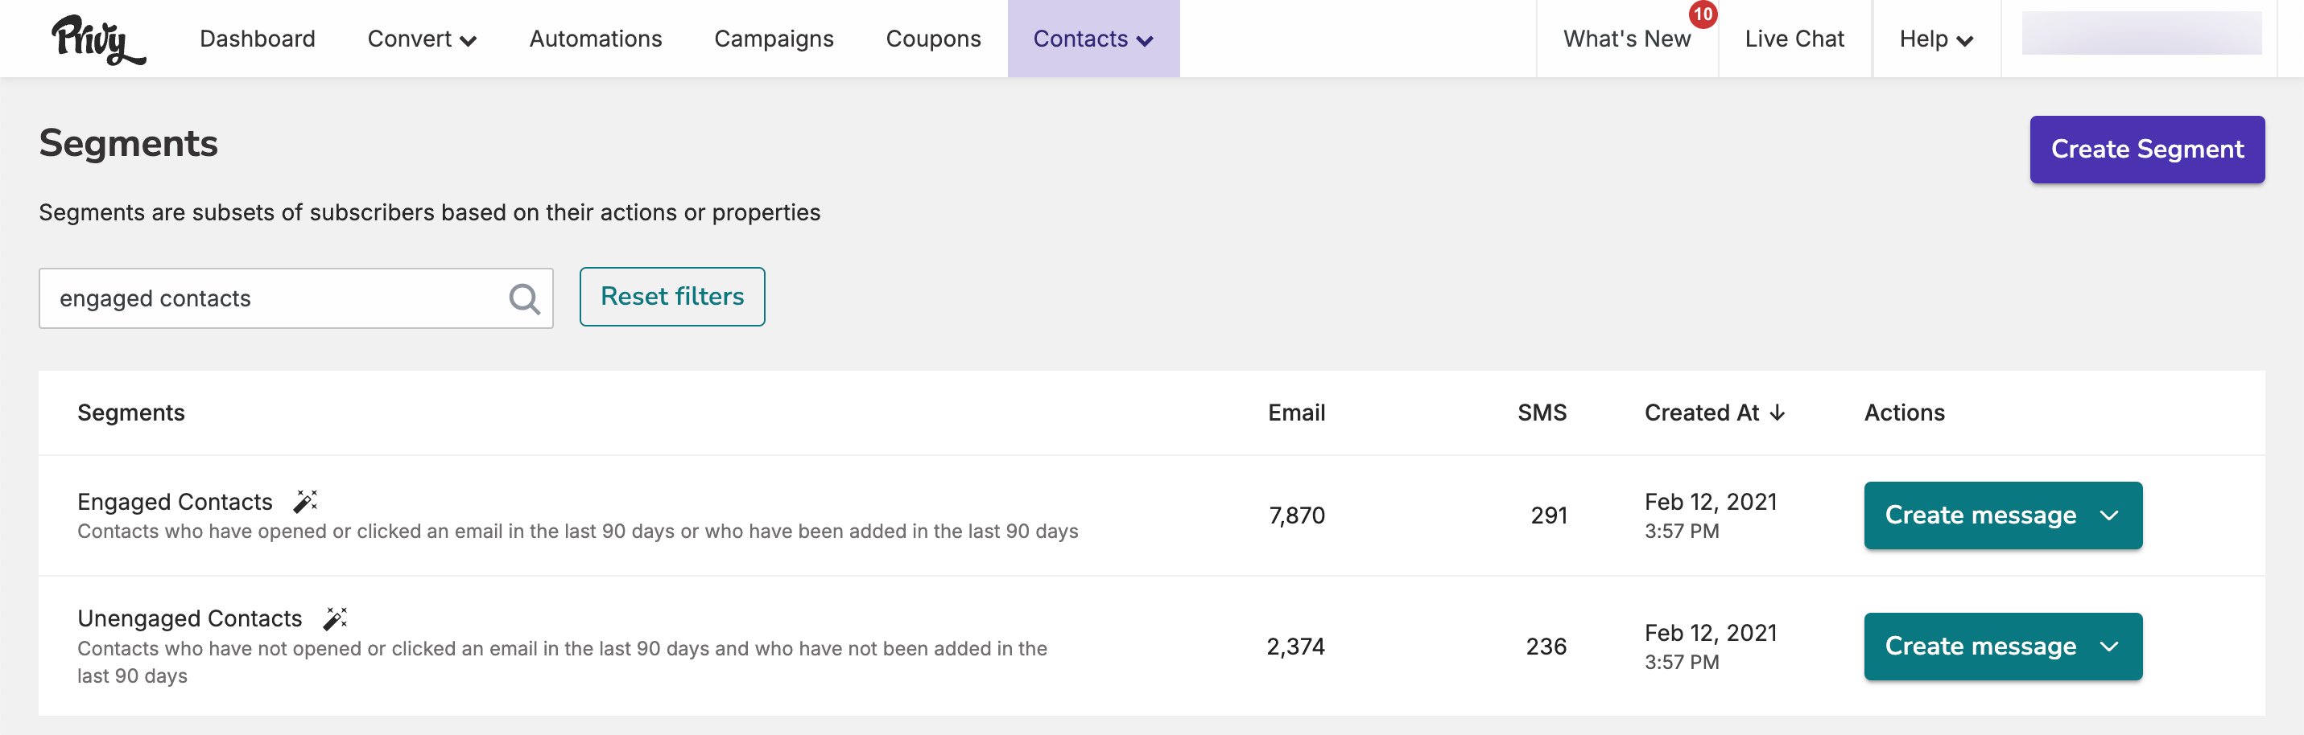Click magic wand icon beside Engaged Contacts
This screenshot has height=735, width=2304.
(306, 501)
